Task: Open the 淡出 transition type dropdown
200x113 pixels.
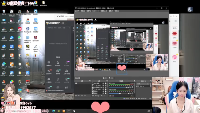Action: click(x=142, y=84)
